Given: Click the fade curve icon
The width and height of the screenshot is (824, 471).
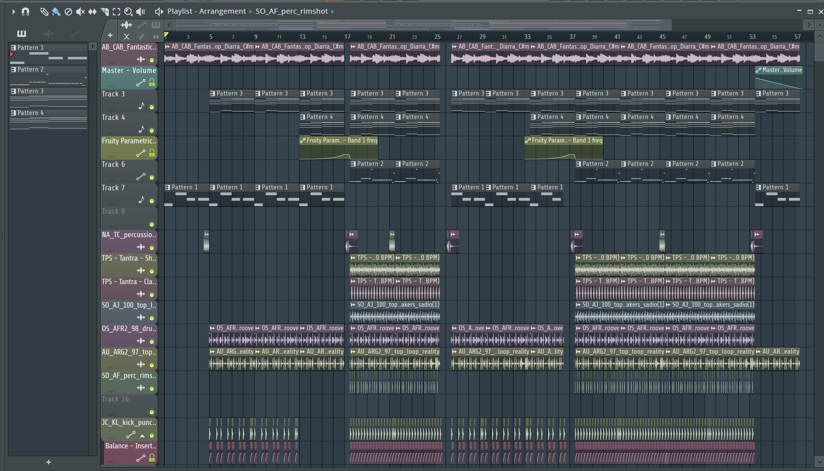Looking at the screenshot, I should 141,37.
